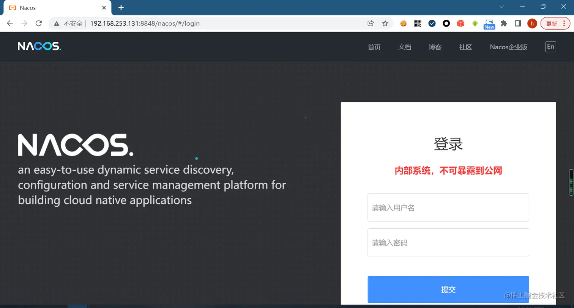Image resolution: width=574 pixels, height=308 pixels.
Task: Open the red cube extension
Action: pos(460,24)
